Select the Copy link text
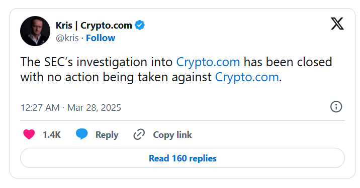 coord(172,135)
